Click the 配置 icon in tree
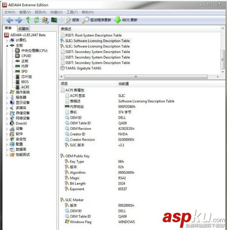 pyautogui.click(x=12, y=144)
